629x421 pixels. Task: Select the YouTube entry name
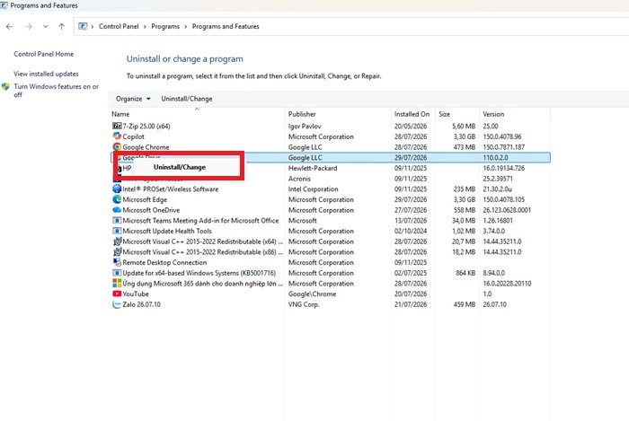click(x=136, y=294)
